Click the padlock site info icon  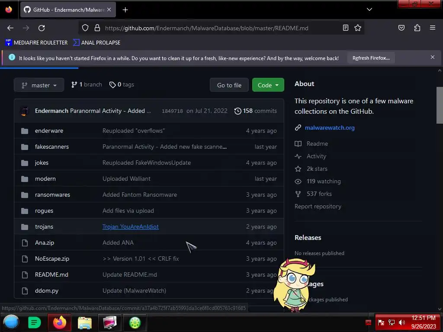click(97, 28)
